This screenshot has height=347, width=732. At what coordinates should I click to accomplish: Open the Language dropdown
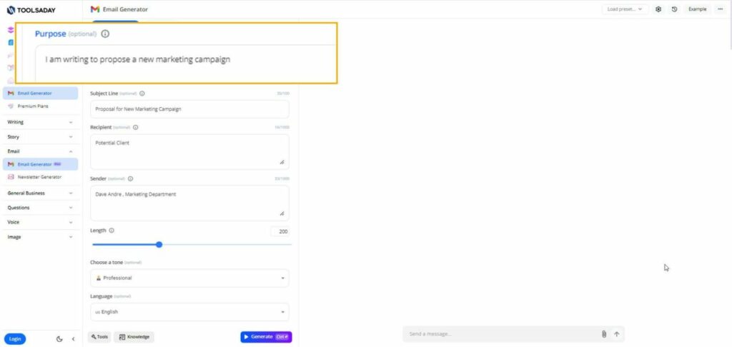189,312
